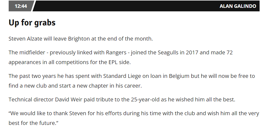
Task: Click the word Rangers in the text
Action: coord(116,52)
